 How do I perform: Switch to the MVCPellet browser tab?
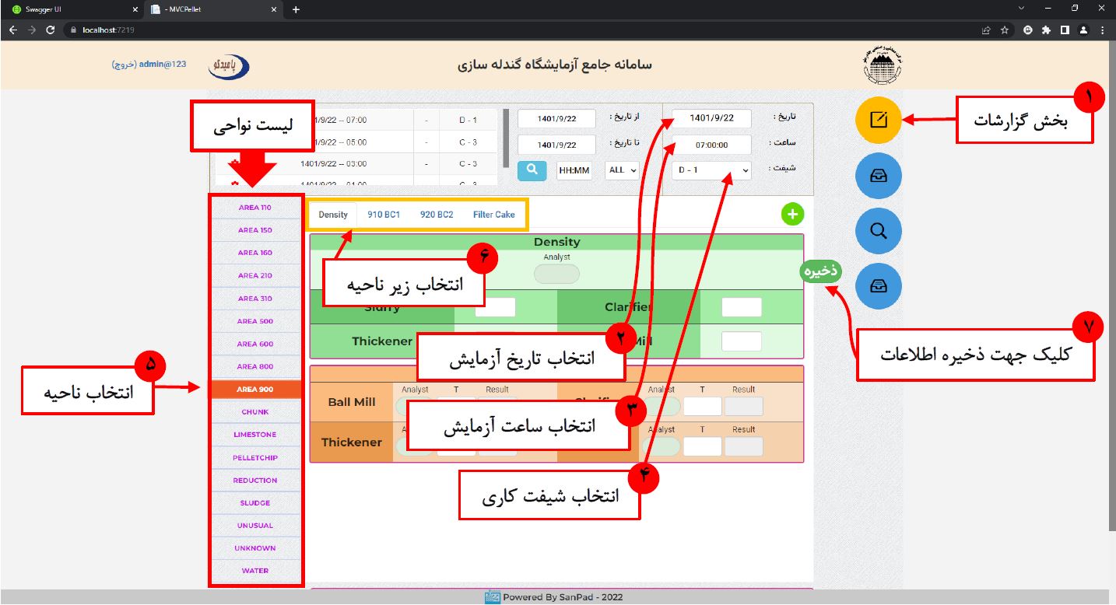(215, 9)
